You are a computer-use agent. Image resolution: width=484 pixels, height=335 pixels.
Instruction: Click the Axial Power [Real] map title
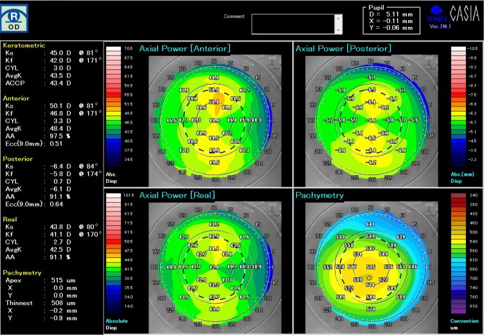pyautogui.click(x=177, y=195)
